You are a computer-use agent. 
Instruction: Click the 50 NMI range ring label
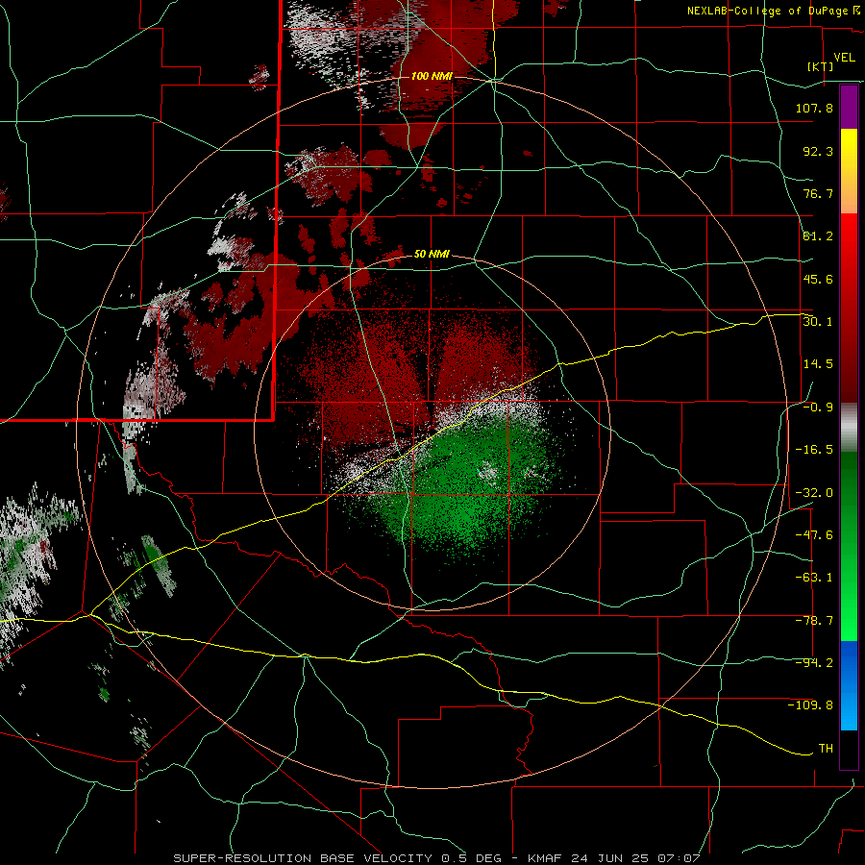click(432, 255)
